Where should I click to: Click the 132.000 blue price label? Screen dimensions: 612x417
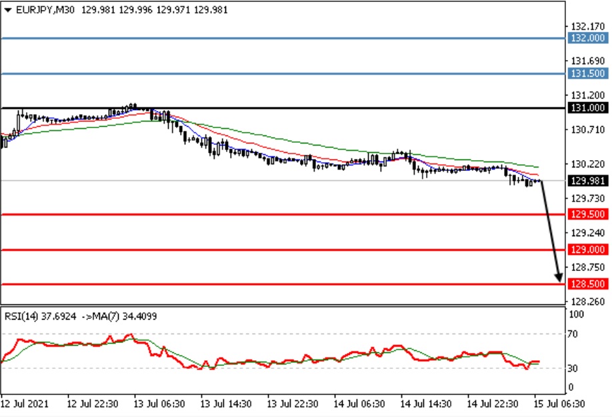[587, 38]
